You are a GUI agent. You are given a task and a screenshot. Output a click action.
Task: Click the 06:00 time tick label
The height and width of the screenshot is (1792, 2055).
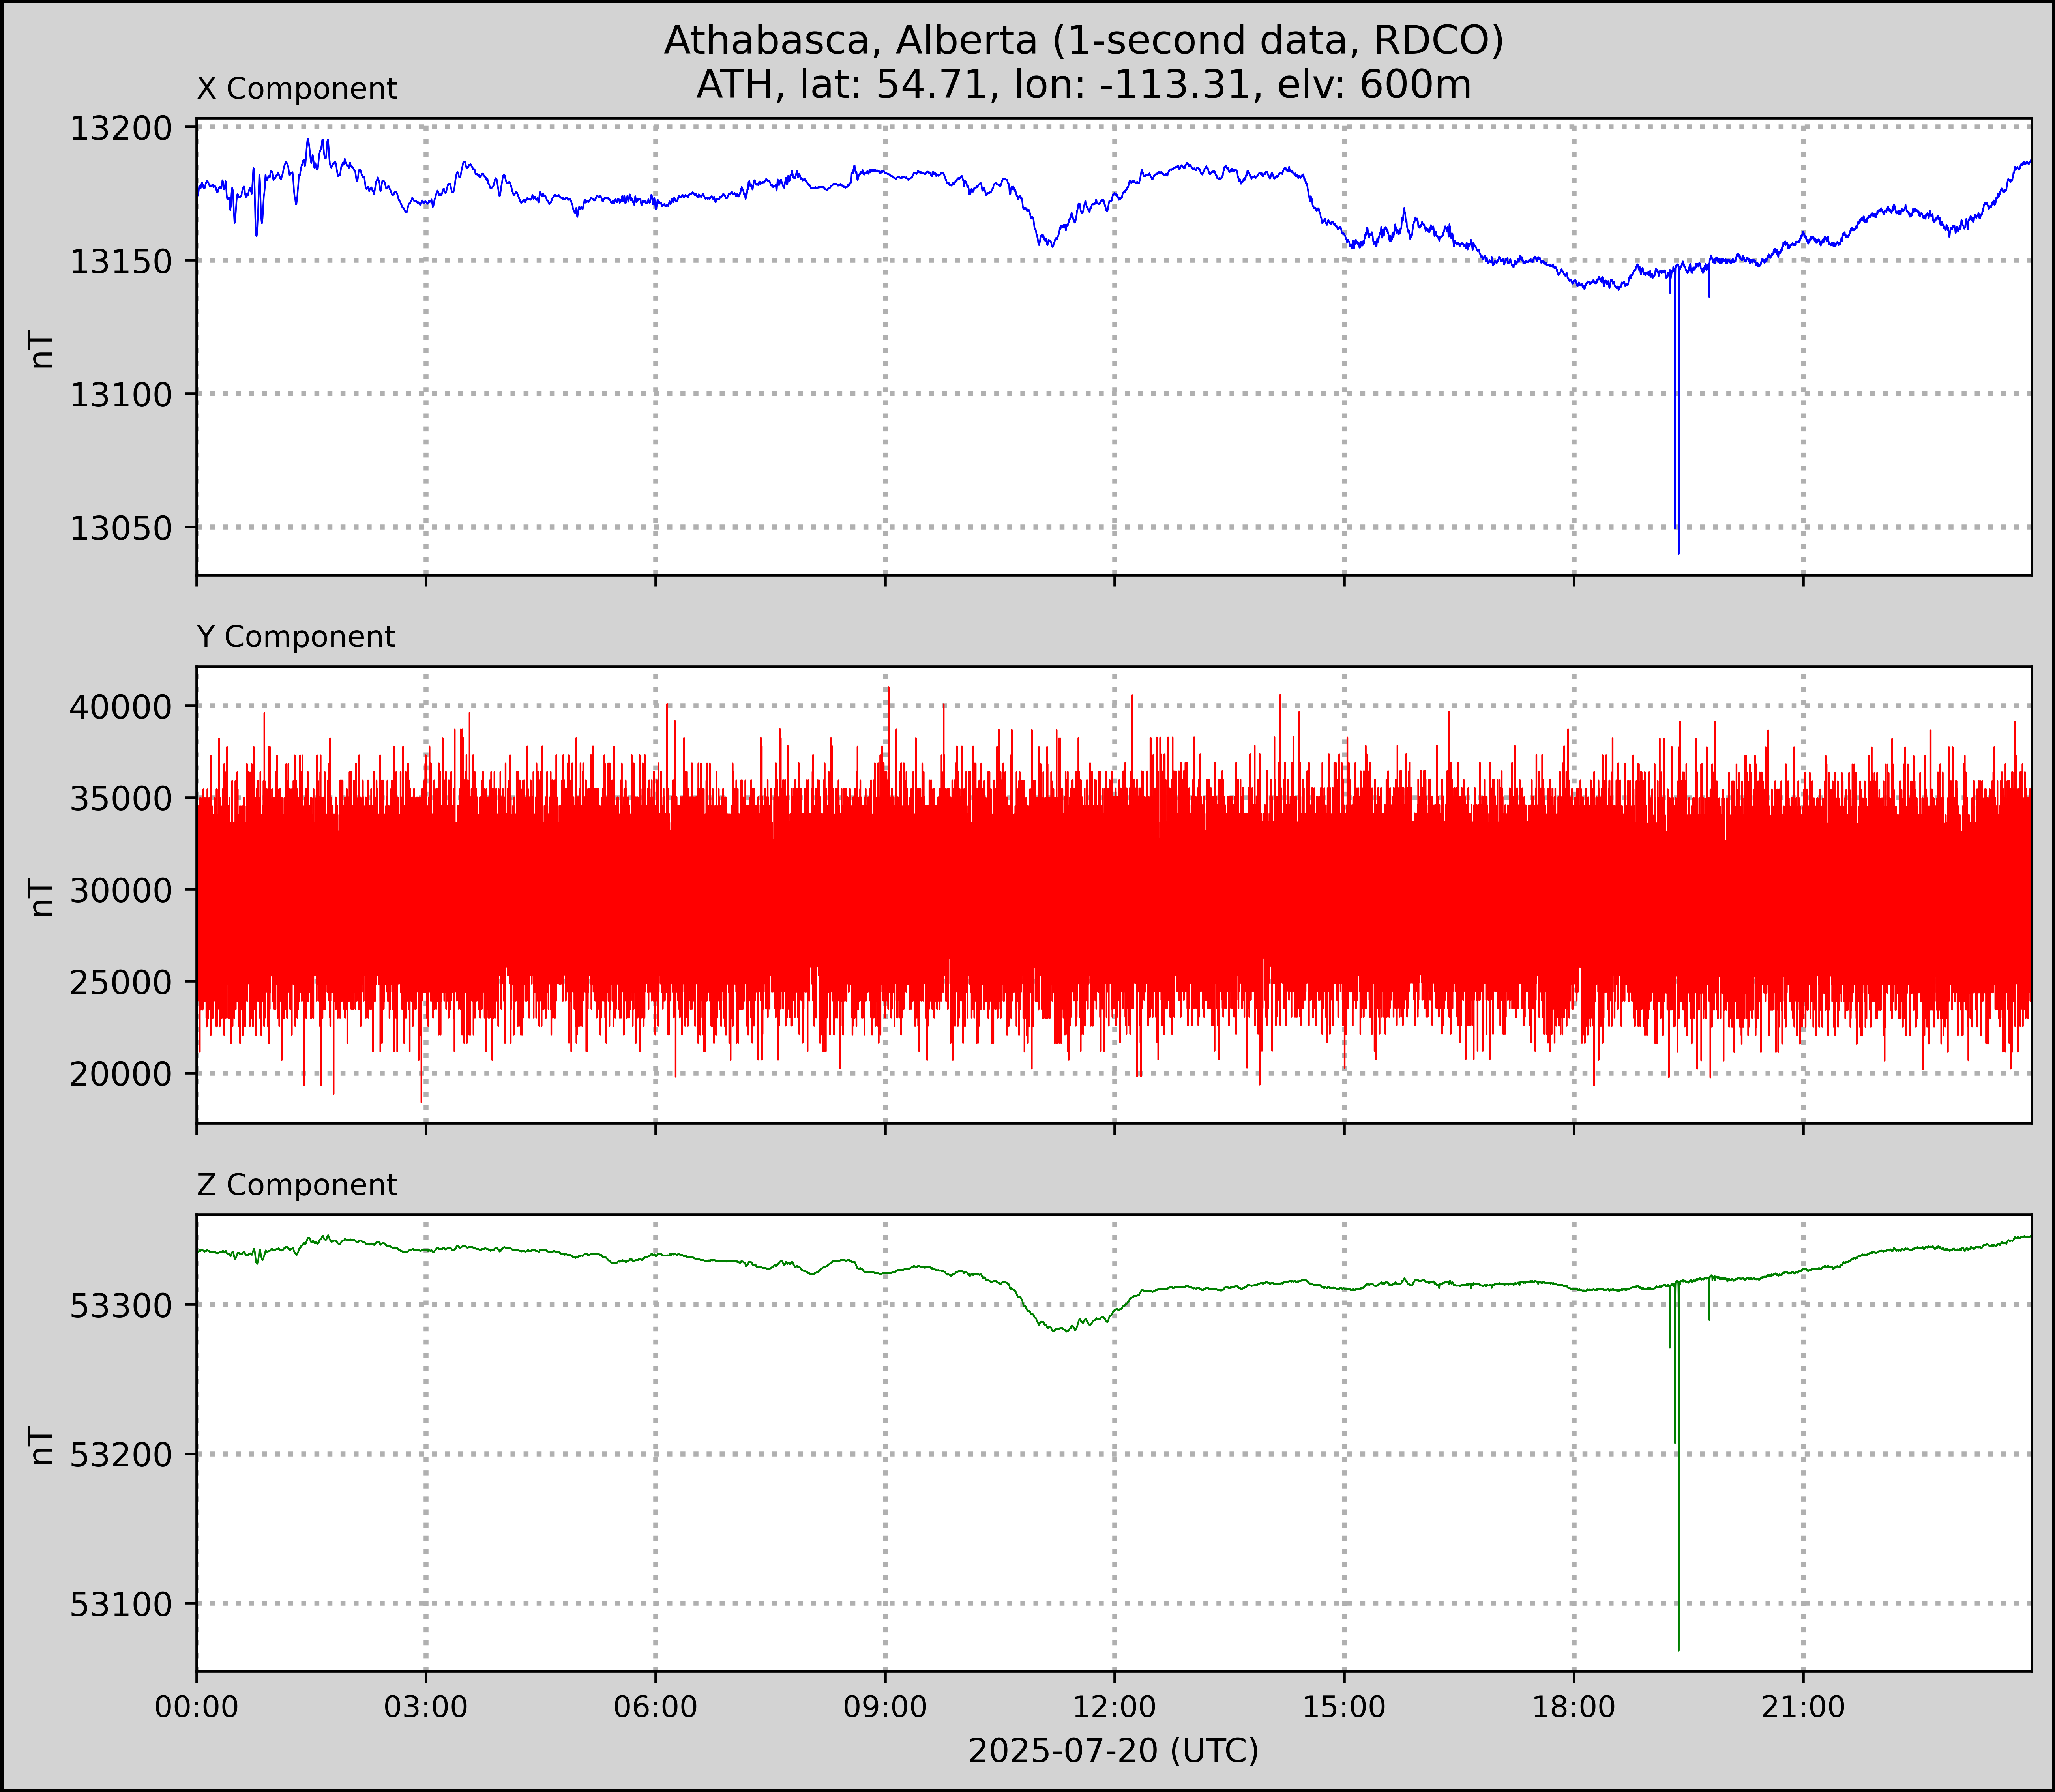click(656, 1707)
